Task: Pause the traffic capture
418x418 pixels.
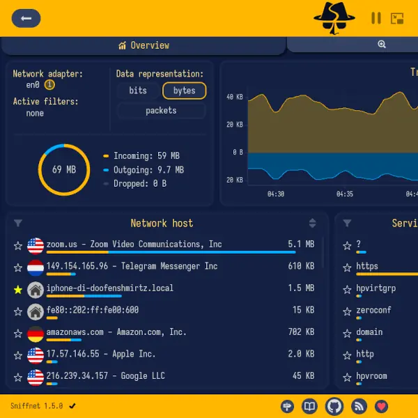Action: [x=376, y=19]
